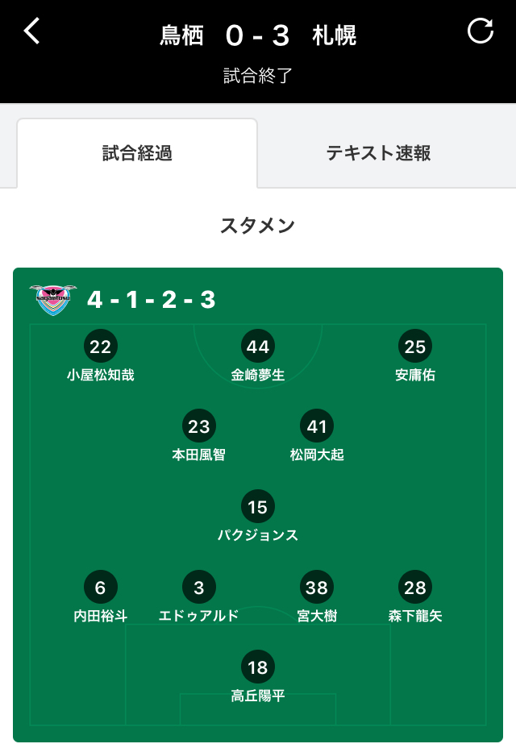Image resolution: width=516 pixels, height=748 pixels.
Task: Tap the 4-1-2-3 formation label
Action: click(x=151, y=300)
